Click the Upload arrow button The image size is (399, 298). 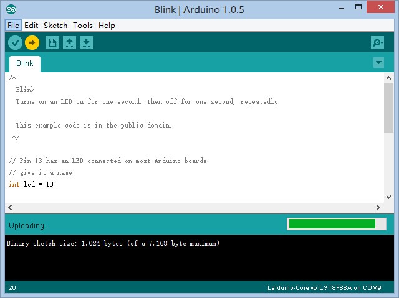click(32, 42)
